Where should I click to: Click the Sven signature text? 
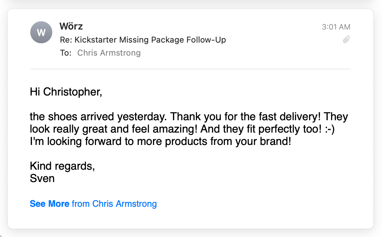(42, 178)
